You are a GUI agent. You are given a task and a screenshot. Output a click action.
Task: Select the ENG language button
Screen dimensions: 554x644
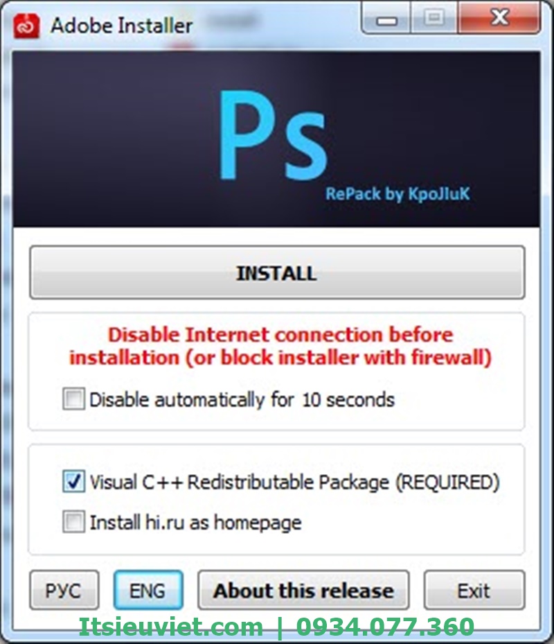148,590
